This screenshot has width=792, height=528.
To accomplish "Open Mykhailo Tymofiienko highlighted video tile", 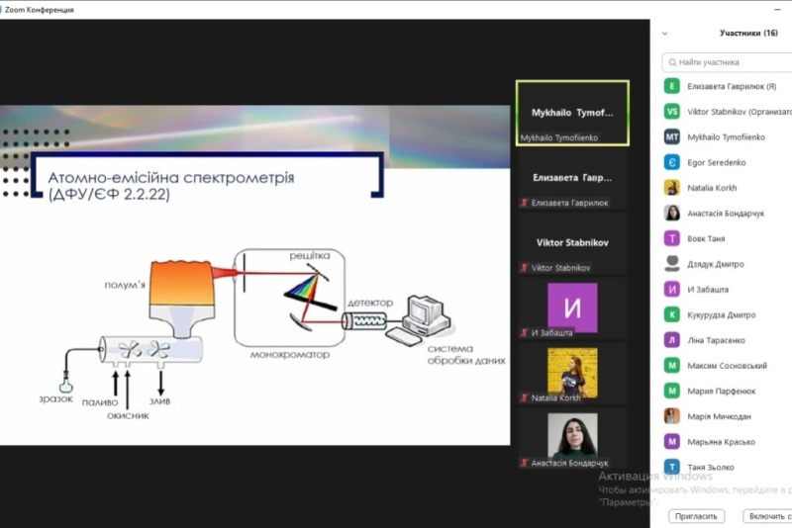I will tap(572, 113).
